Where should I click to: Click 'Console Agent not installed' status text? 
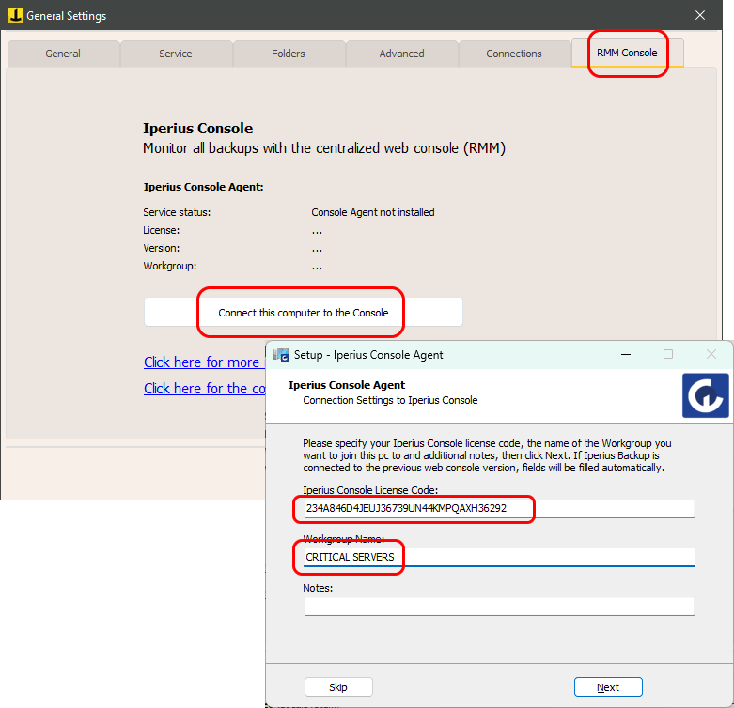click(372, 212)
